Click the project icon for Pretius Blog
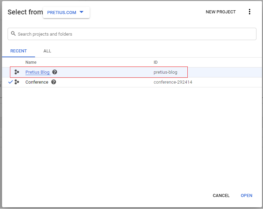 pyautogui.click(x=17, y=72)
